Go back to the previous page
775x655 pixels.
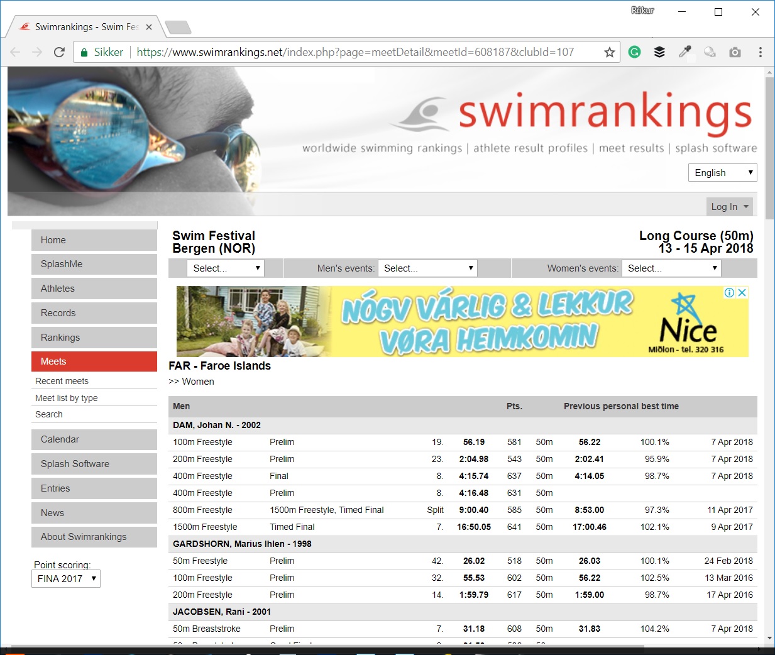coord(16,52)
